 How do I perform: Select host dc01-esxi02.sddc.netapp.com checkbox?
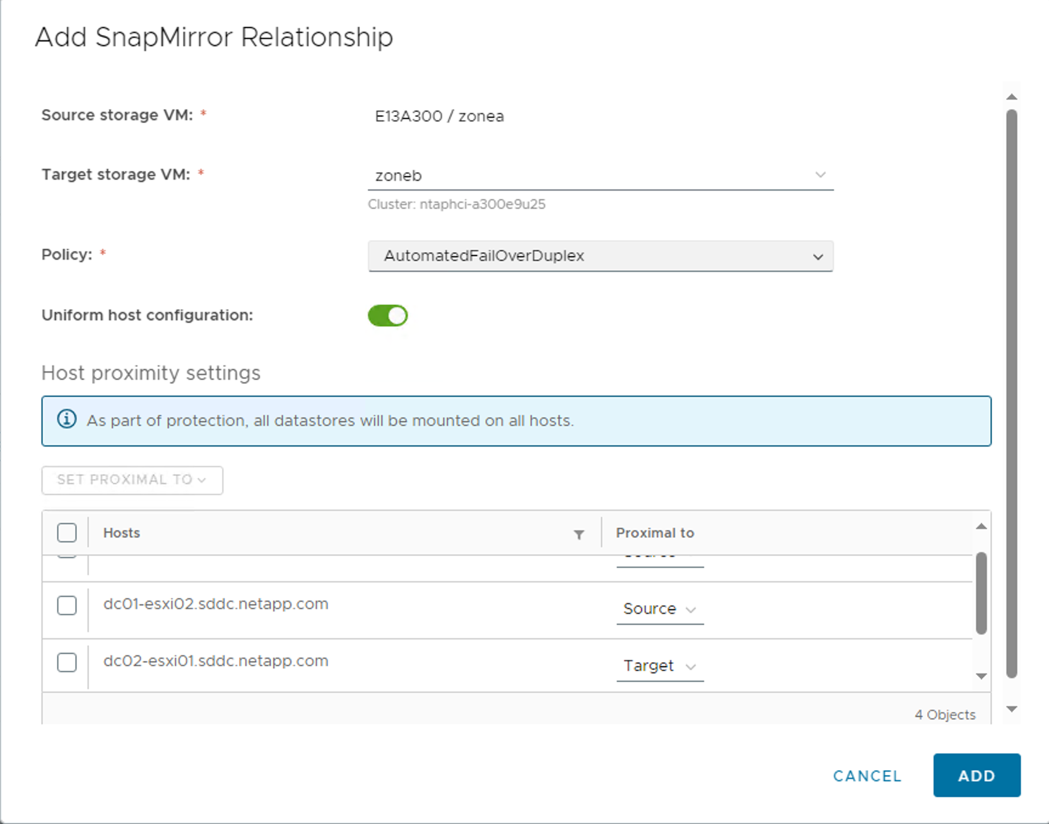[67, 605]
